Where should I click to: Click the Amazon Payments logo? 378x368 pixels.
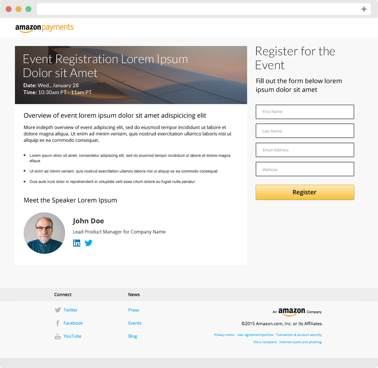pyautogui.click(x=45, y=28)
